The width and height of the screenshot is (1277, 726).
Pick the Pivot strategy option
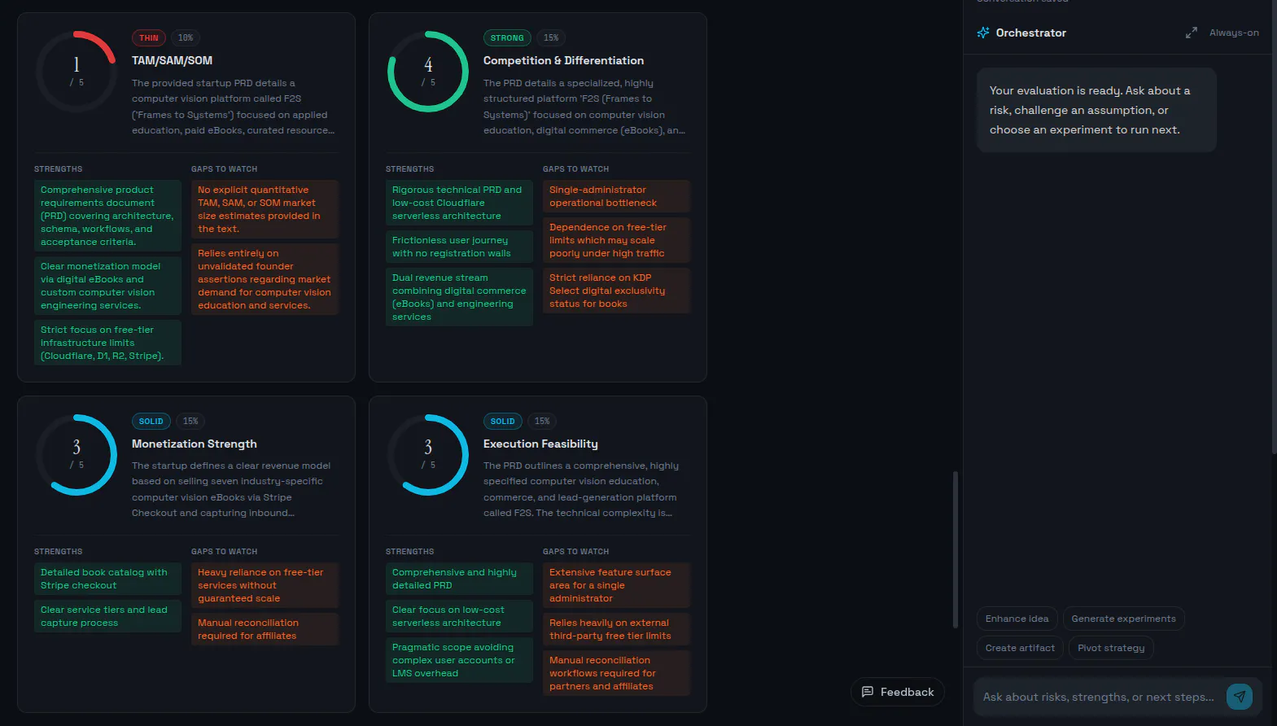tap(1111, 648)
